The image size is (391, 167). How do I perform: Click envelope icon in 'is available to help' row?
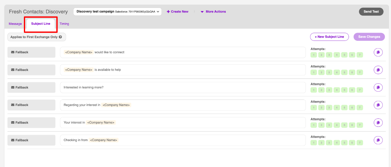[13, 70]
